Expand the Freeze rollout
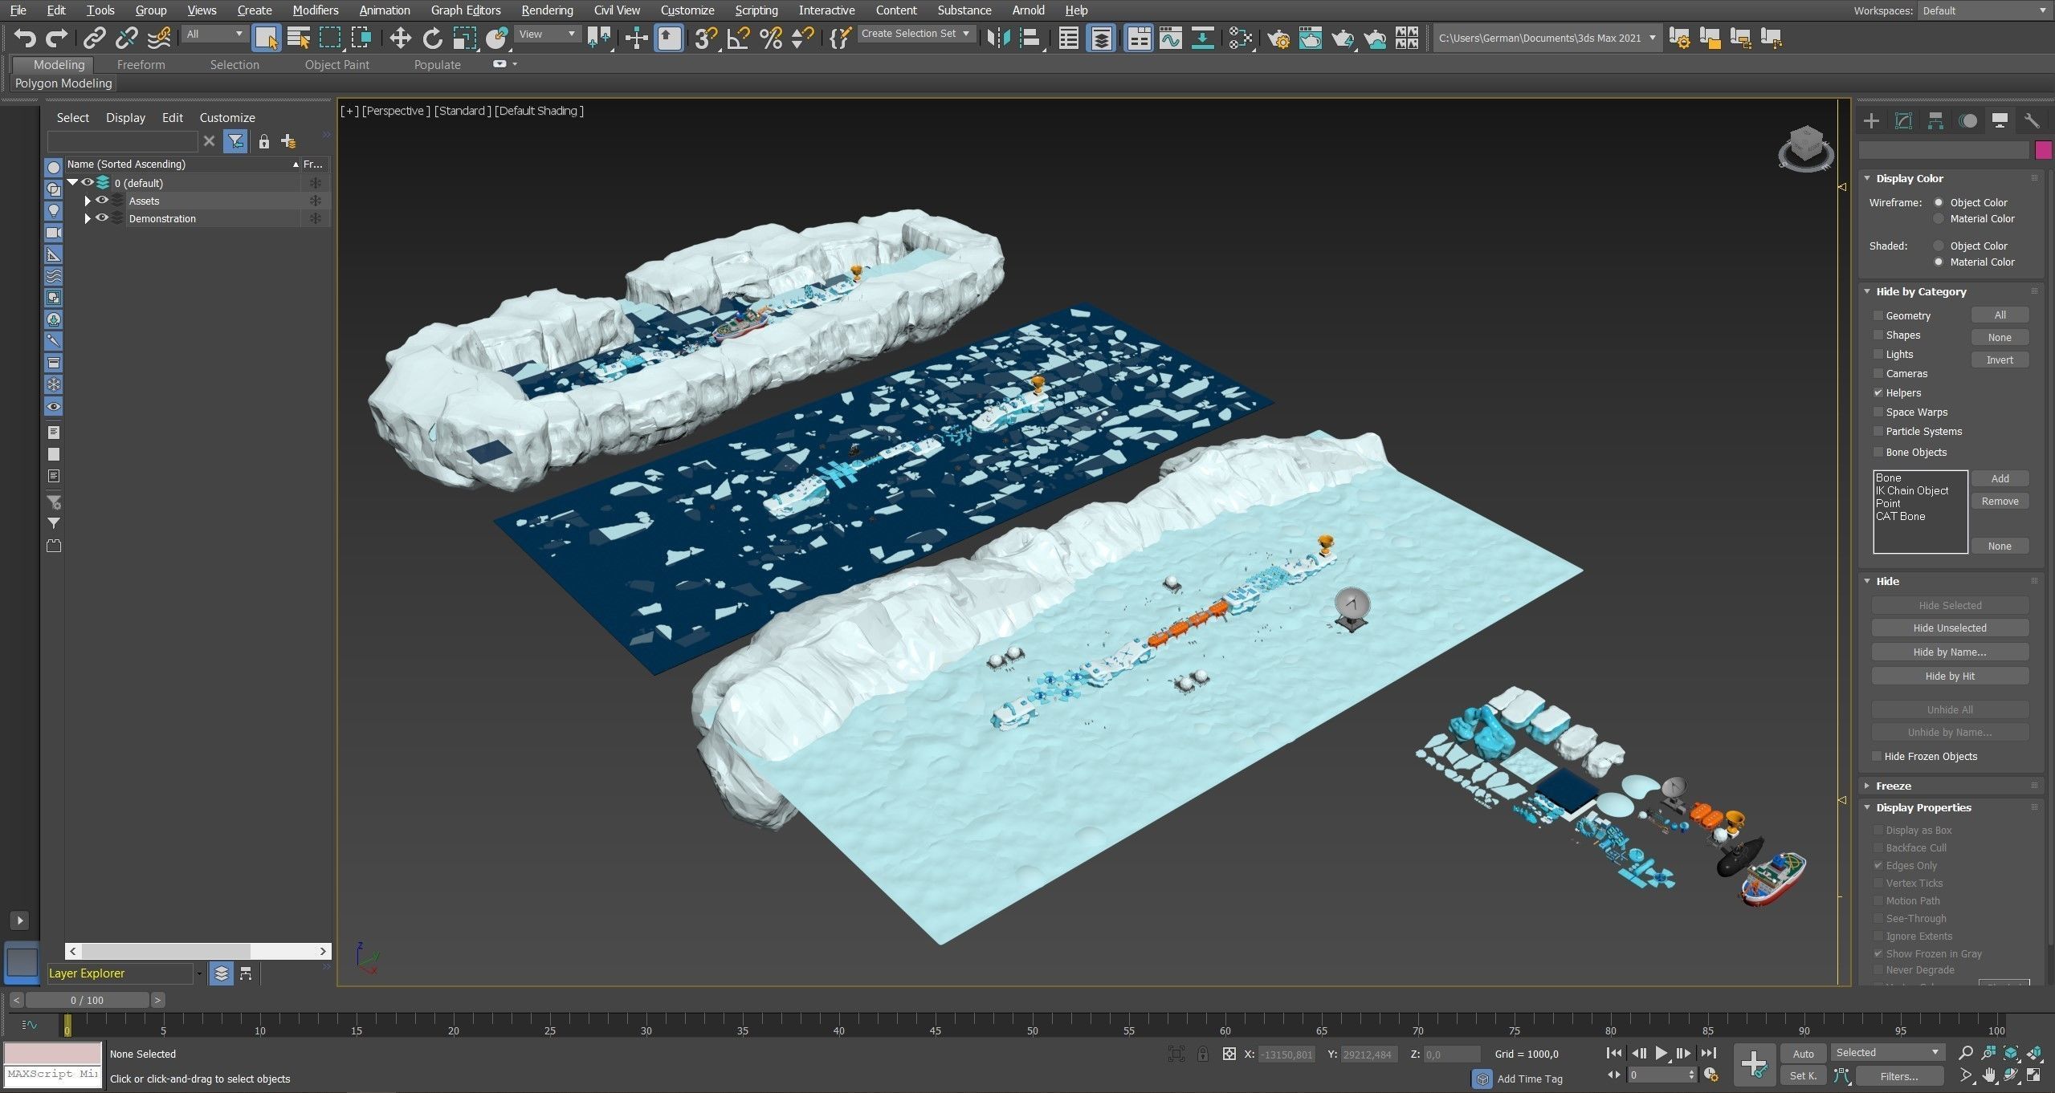 click(x=1894, y=786)
